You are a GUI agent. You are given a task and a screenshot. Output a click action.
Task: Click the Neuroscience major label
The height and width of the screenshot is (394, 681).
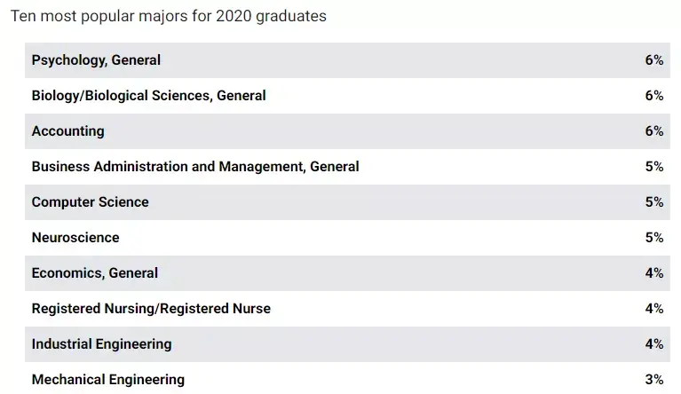[x=75, y=238]
